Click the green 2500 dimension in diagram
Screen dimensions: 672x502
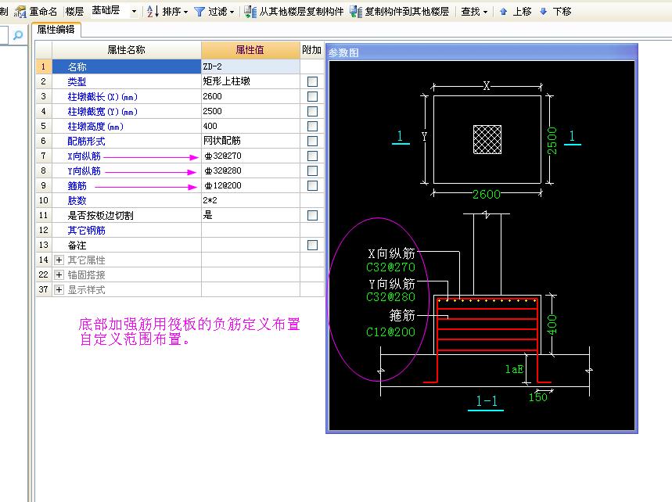(x=552, y=141)
